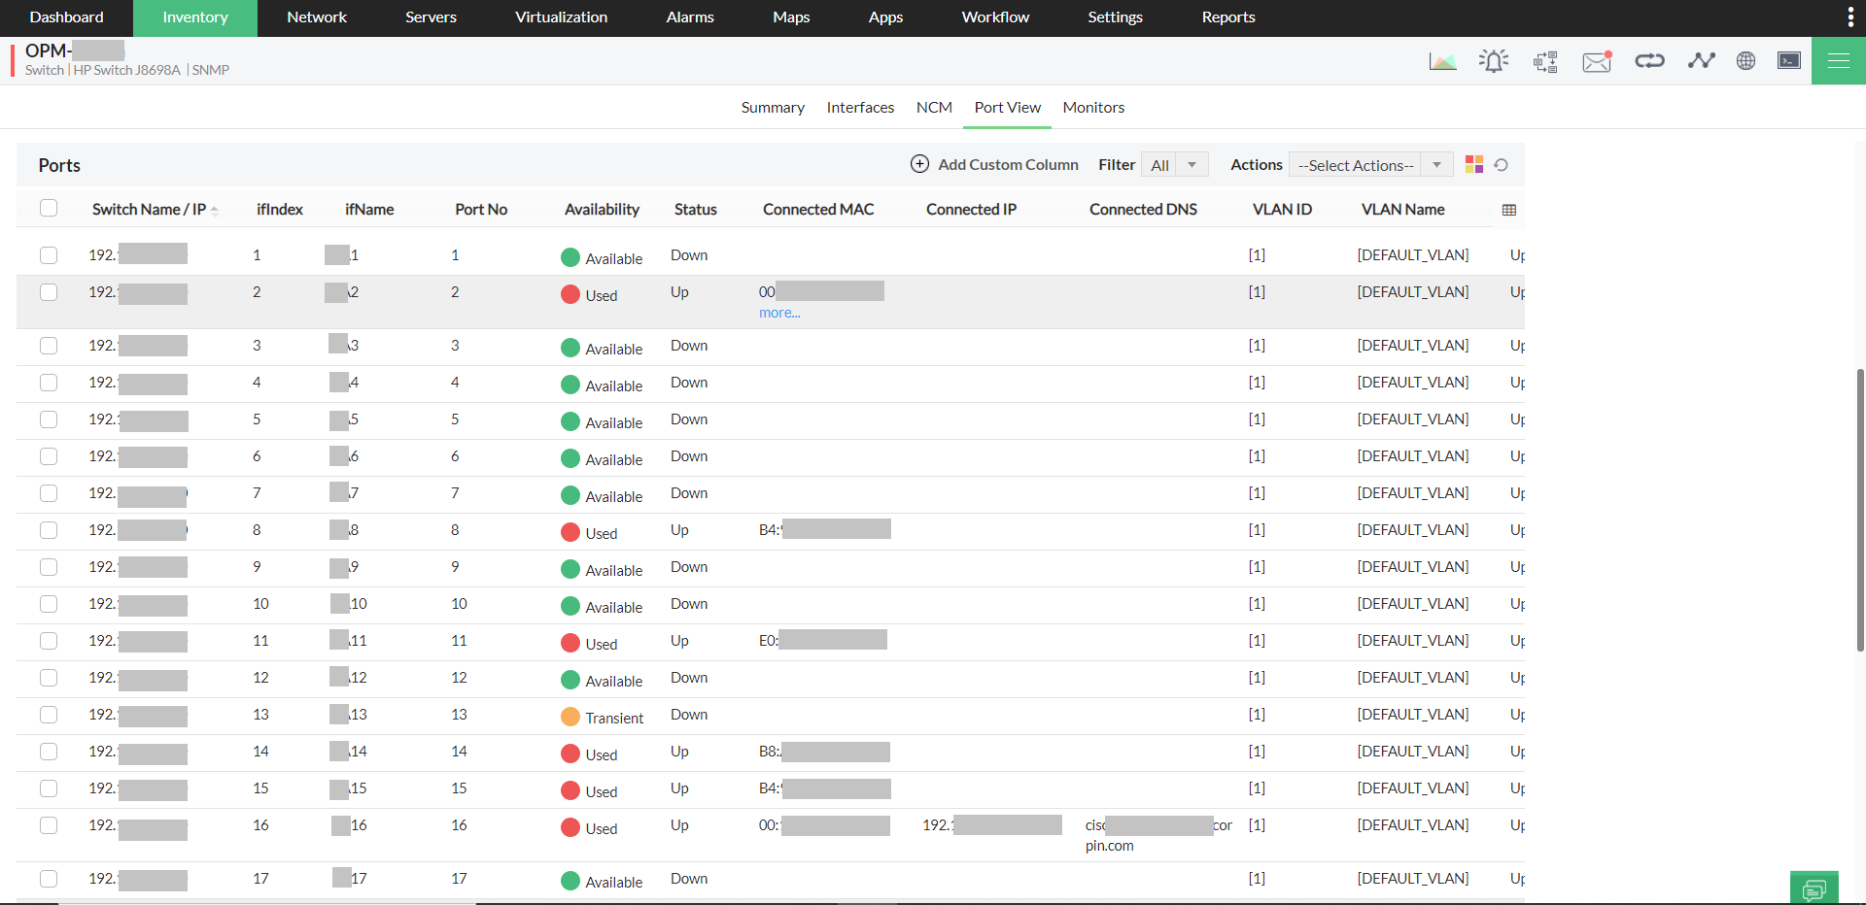This screenshot has height=905, width=1866.
Task: Open the workflow diagram icon
Action: [x=1545, y=62]
